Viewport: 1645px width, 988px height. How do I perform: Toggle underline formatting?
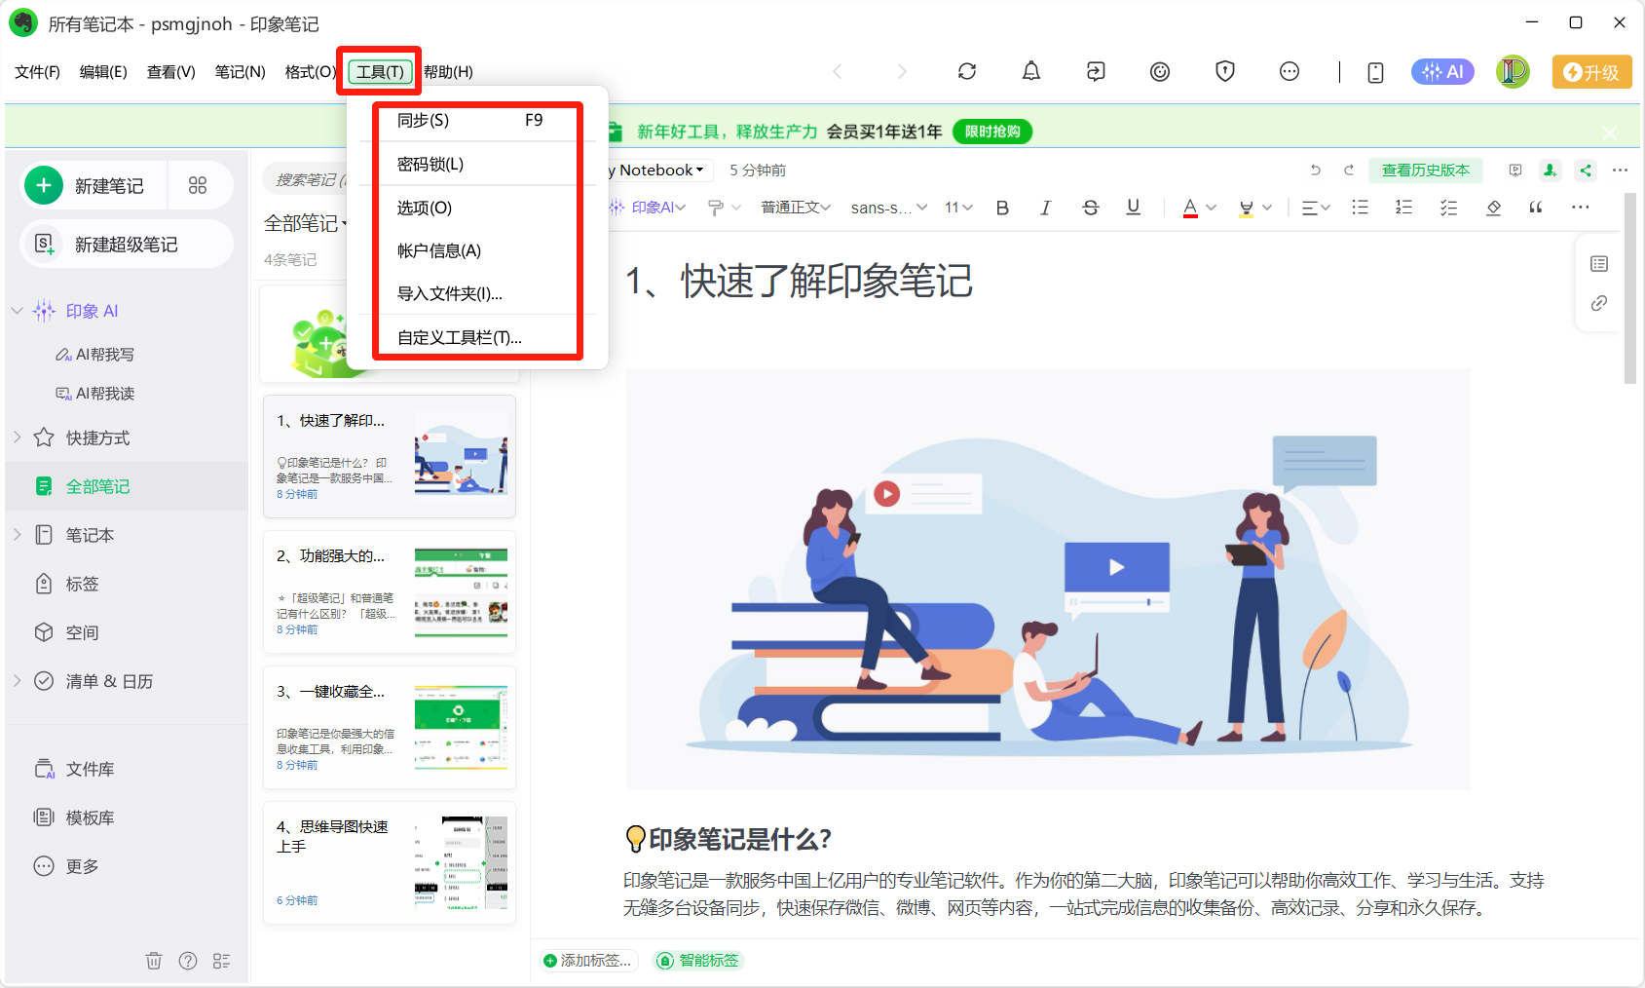coord(1133,208)
